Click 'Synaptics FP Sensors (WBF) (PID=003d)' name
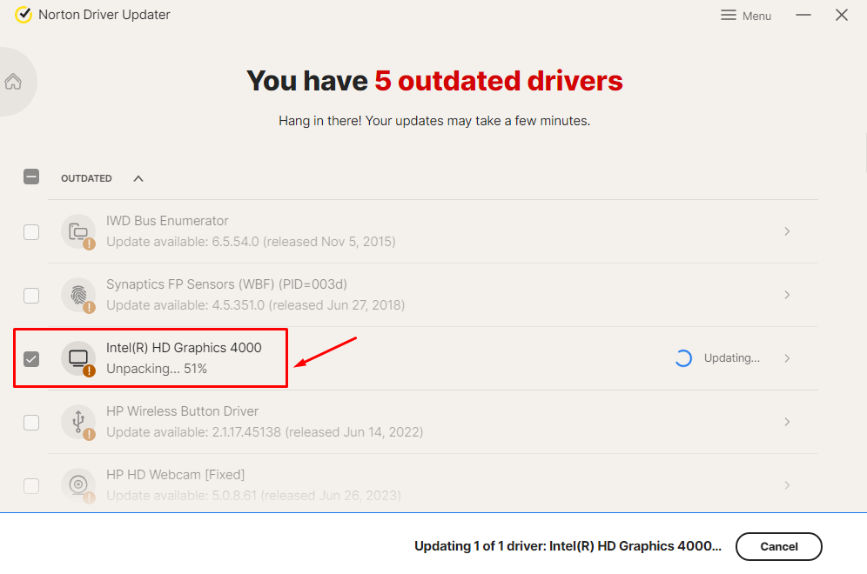 point(226,284)
